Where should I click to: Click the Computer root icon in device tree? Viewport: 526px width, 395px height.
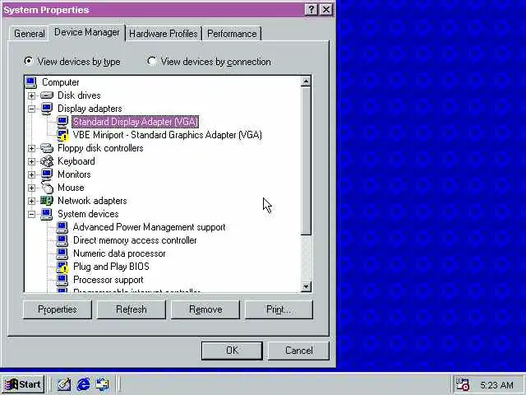coord(31,82)
